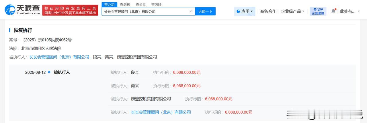This screenshot has width=367, height=123.
Task: Switch to the 查老板 tab
Action: [125, 5]
